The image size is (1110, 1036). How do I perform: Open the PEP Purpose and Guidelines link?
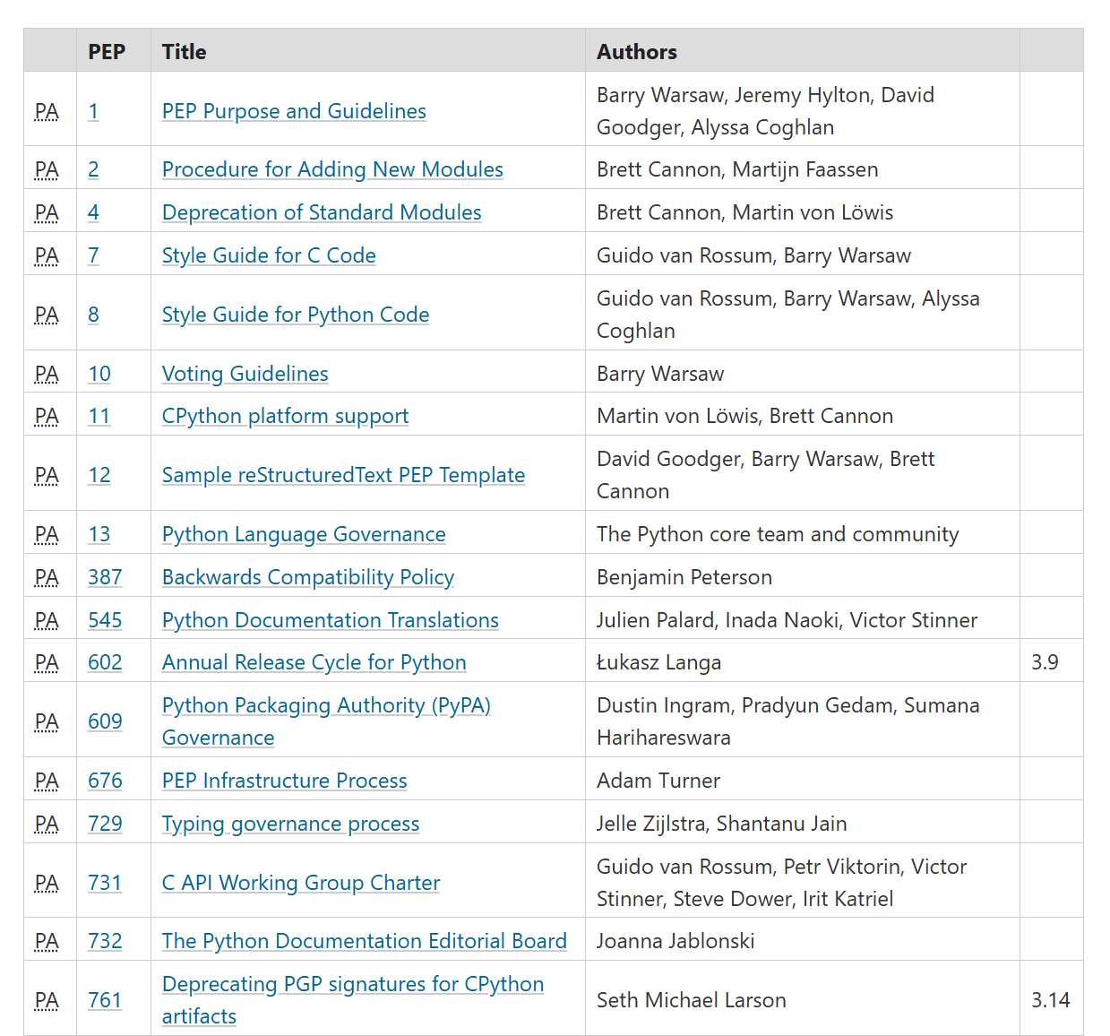tap(294, 111)
